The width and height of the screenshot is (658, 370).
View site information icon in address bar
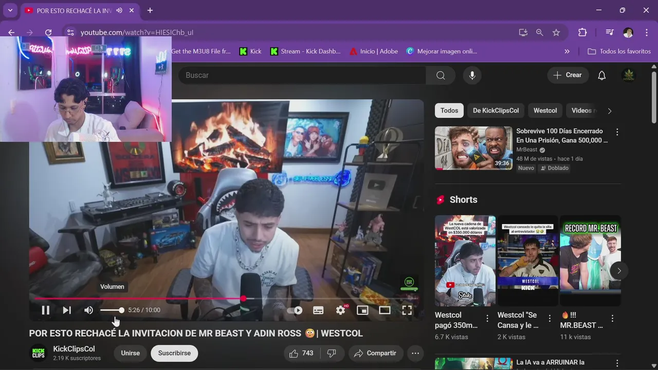[x=70, y=32]
